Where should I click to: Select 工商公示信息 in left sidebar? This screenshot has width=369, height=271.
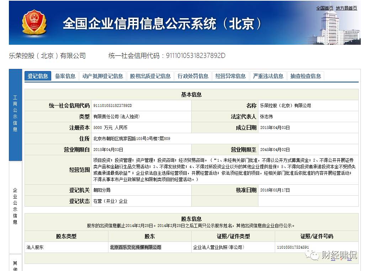(15, 114)
